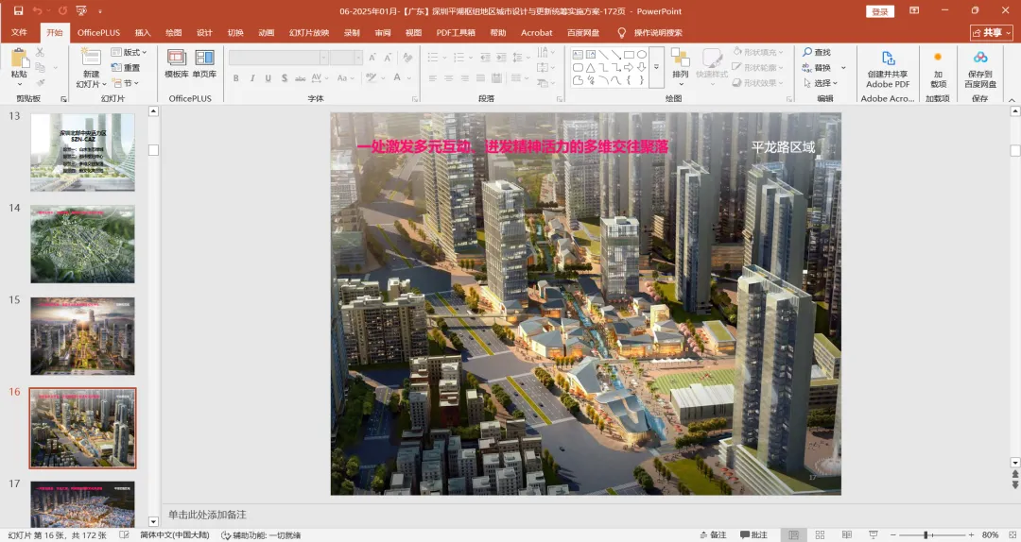Screen dimensions: 1021x542
Task: Toggle Bold formatting
Action: click(x=235, y=78)
